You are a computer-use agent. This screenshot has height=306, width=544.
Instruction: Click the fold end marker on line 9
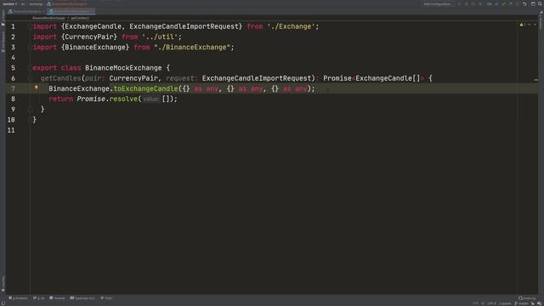point(30,110)
